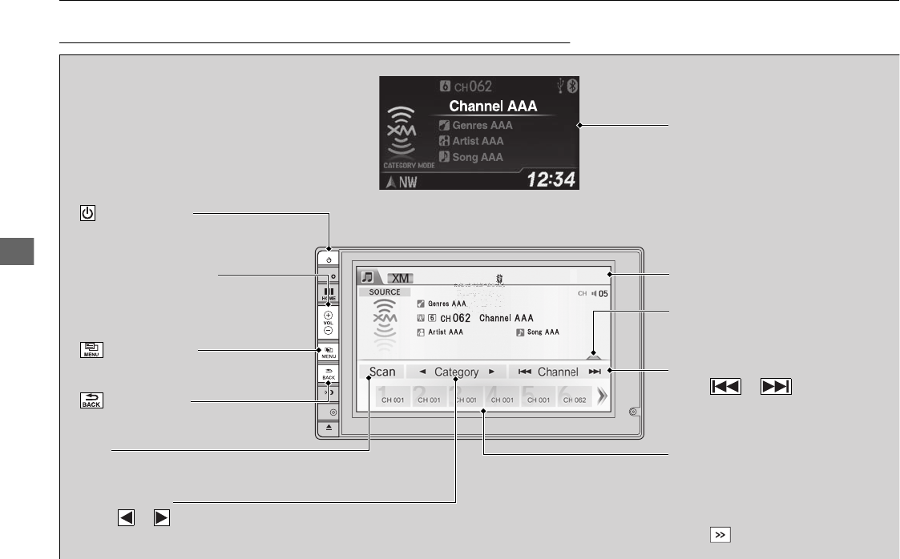Tap the power button on the audio unit

coord(329,259)
